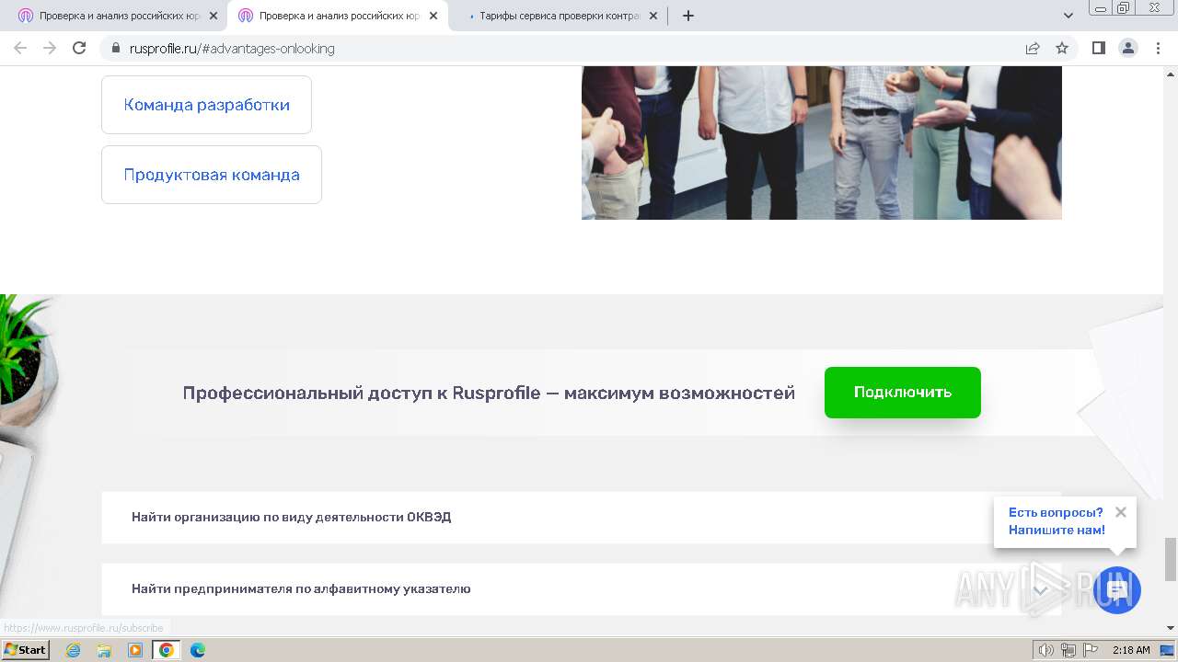Click the address bar URL field
This screenshot has height=662, width=1178.
point(571,49)
